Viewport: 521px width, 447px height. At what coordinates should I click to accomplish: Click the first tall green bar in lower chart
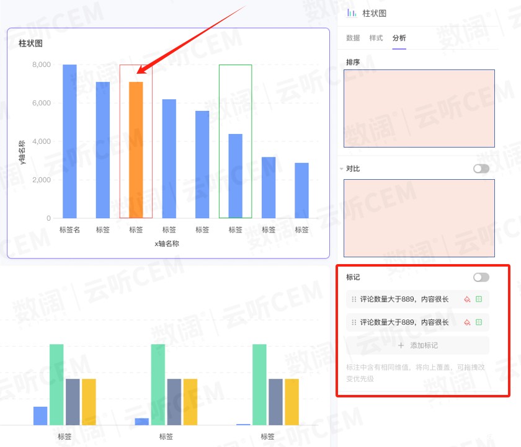(56, 384)
